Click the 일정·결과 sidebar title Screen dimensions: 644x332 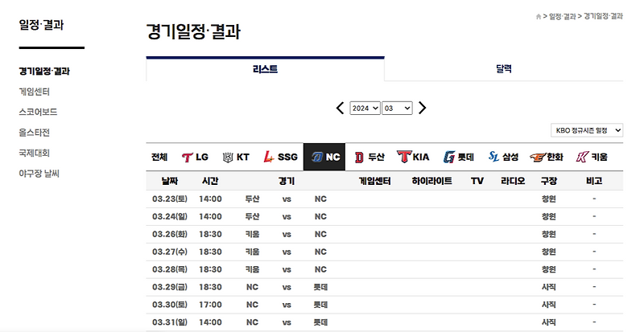pyautogui.click(x=41, y=25)
